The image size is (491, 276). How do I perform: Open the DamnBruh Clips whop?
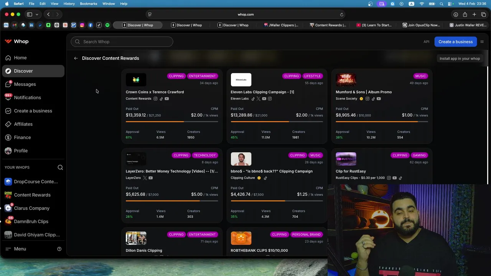click(33, 222)
